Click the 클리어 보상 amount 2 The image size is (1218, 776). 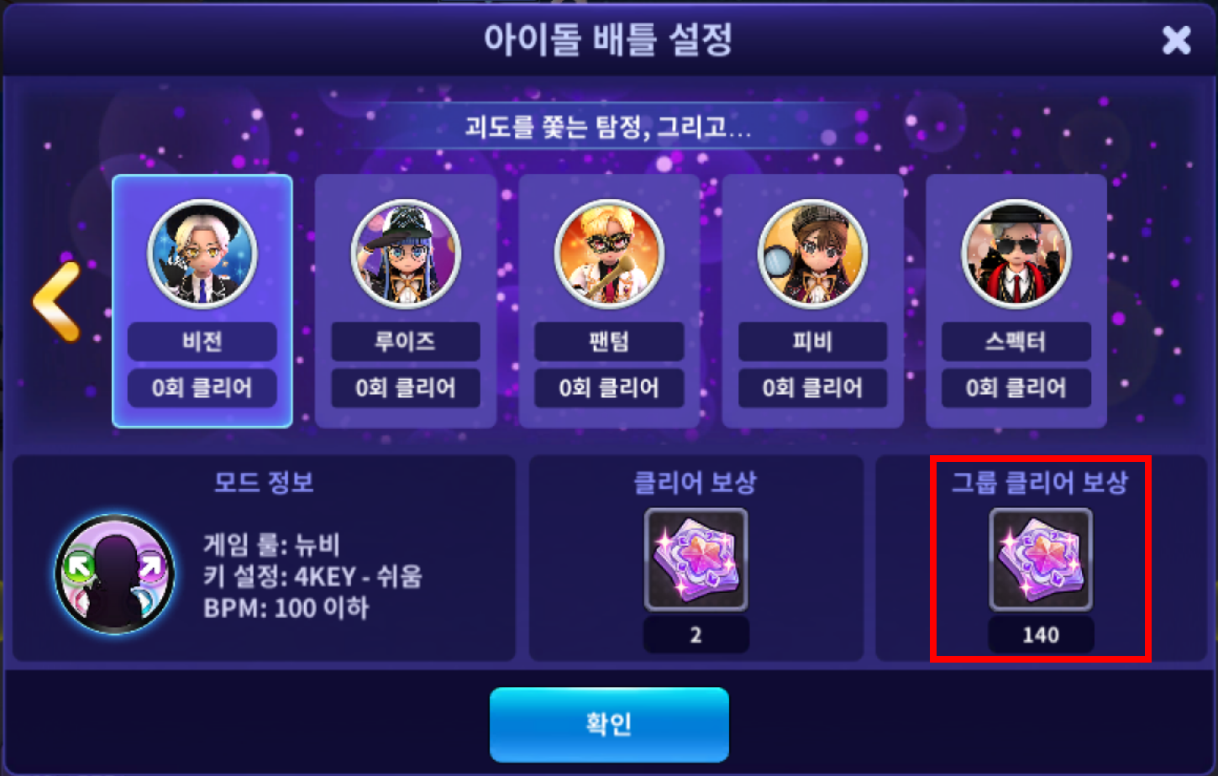click(696, 635)
